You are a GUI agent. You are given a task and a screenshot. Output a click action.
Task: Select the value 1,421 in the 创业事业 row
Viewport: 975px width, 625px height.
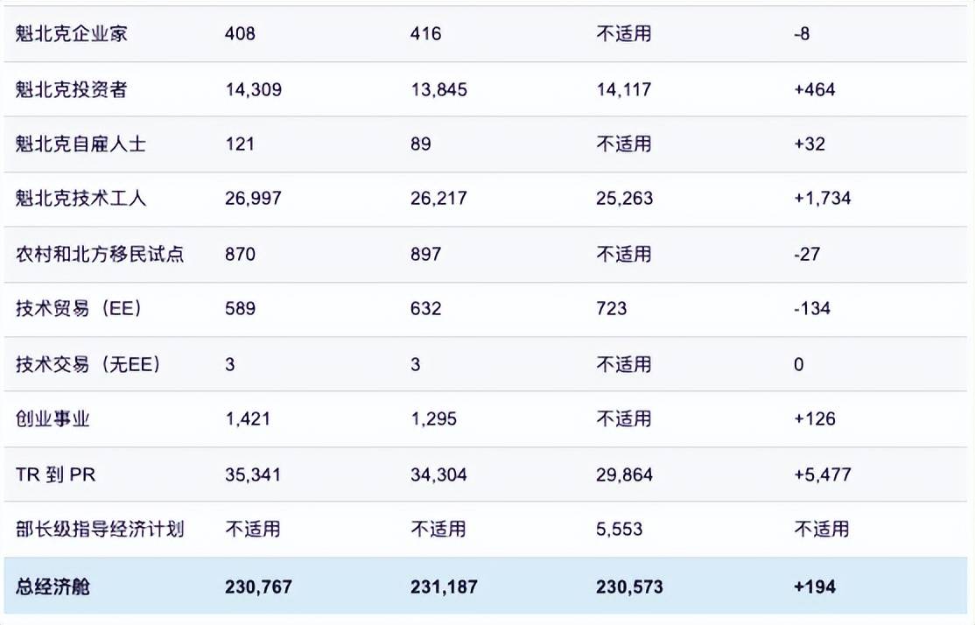(x=248, y=419)
